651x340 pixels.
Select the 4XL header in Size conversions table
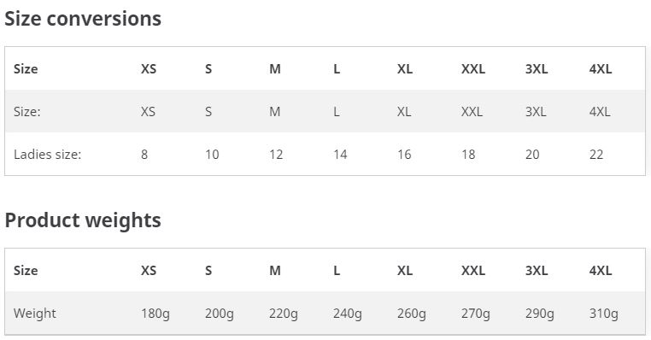(x=601, y=69)
